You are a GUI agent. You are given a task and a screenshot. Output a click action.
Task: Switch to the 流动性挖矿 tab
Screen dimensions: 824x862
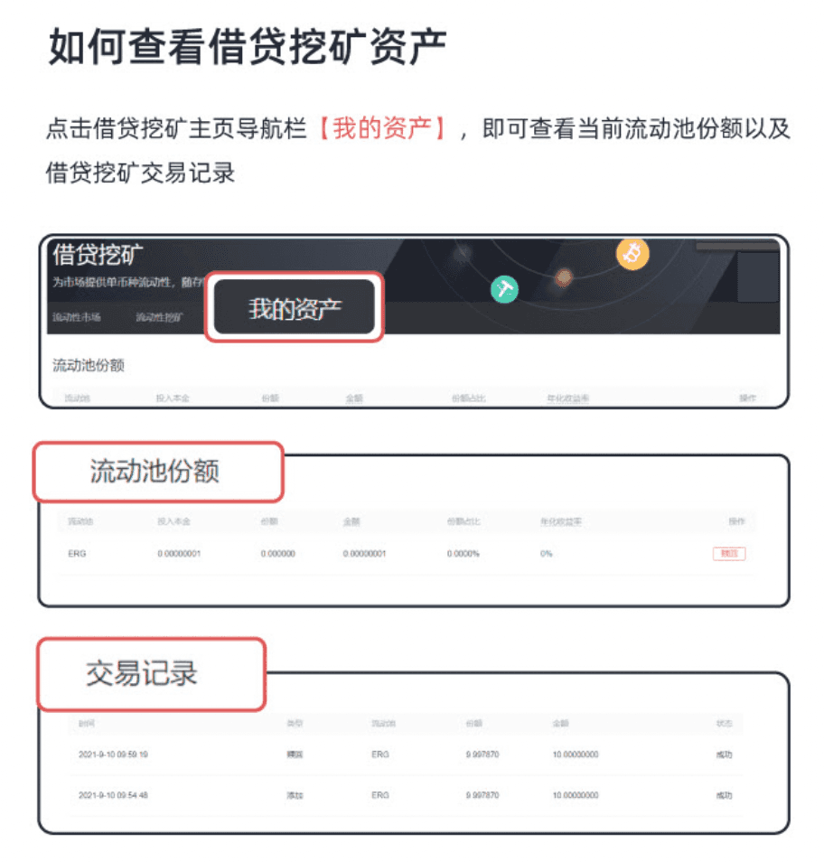pyautogui.click(x=159, y=317)
